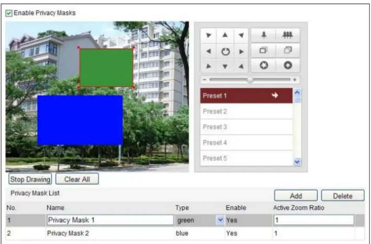
Task: Click Yes enable cell for mask 1
Action: pyautogui.click(x=232, y=220)
